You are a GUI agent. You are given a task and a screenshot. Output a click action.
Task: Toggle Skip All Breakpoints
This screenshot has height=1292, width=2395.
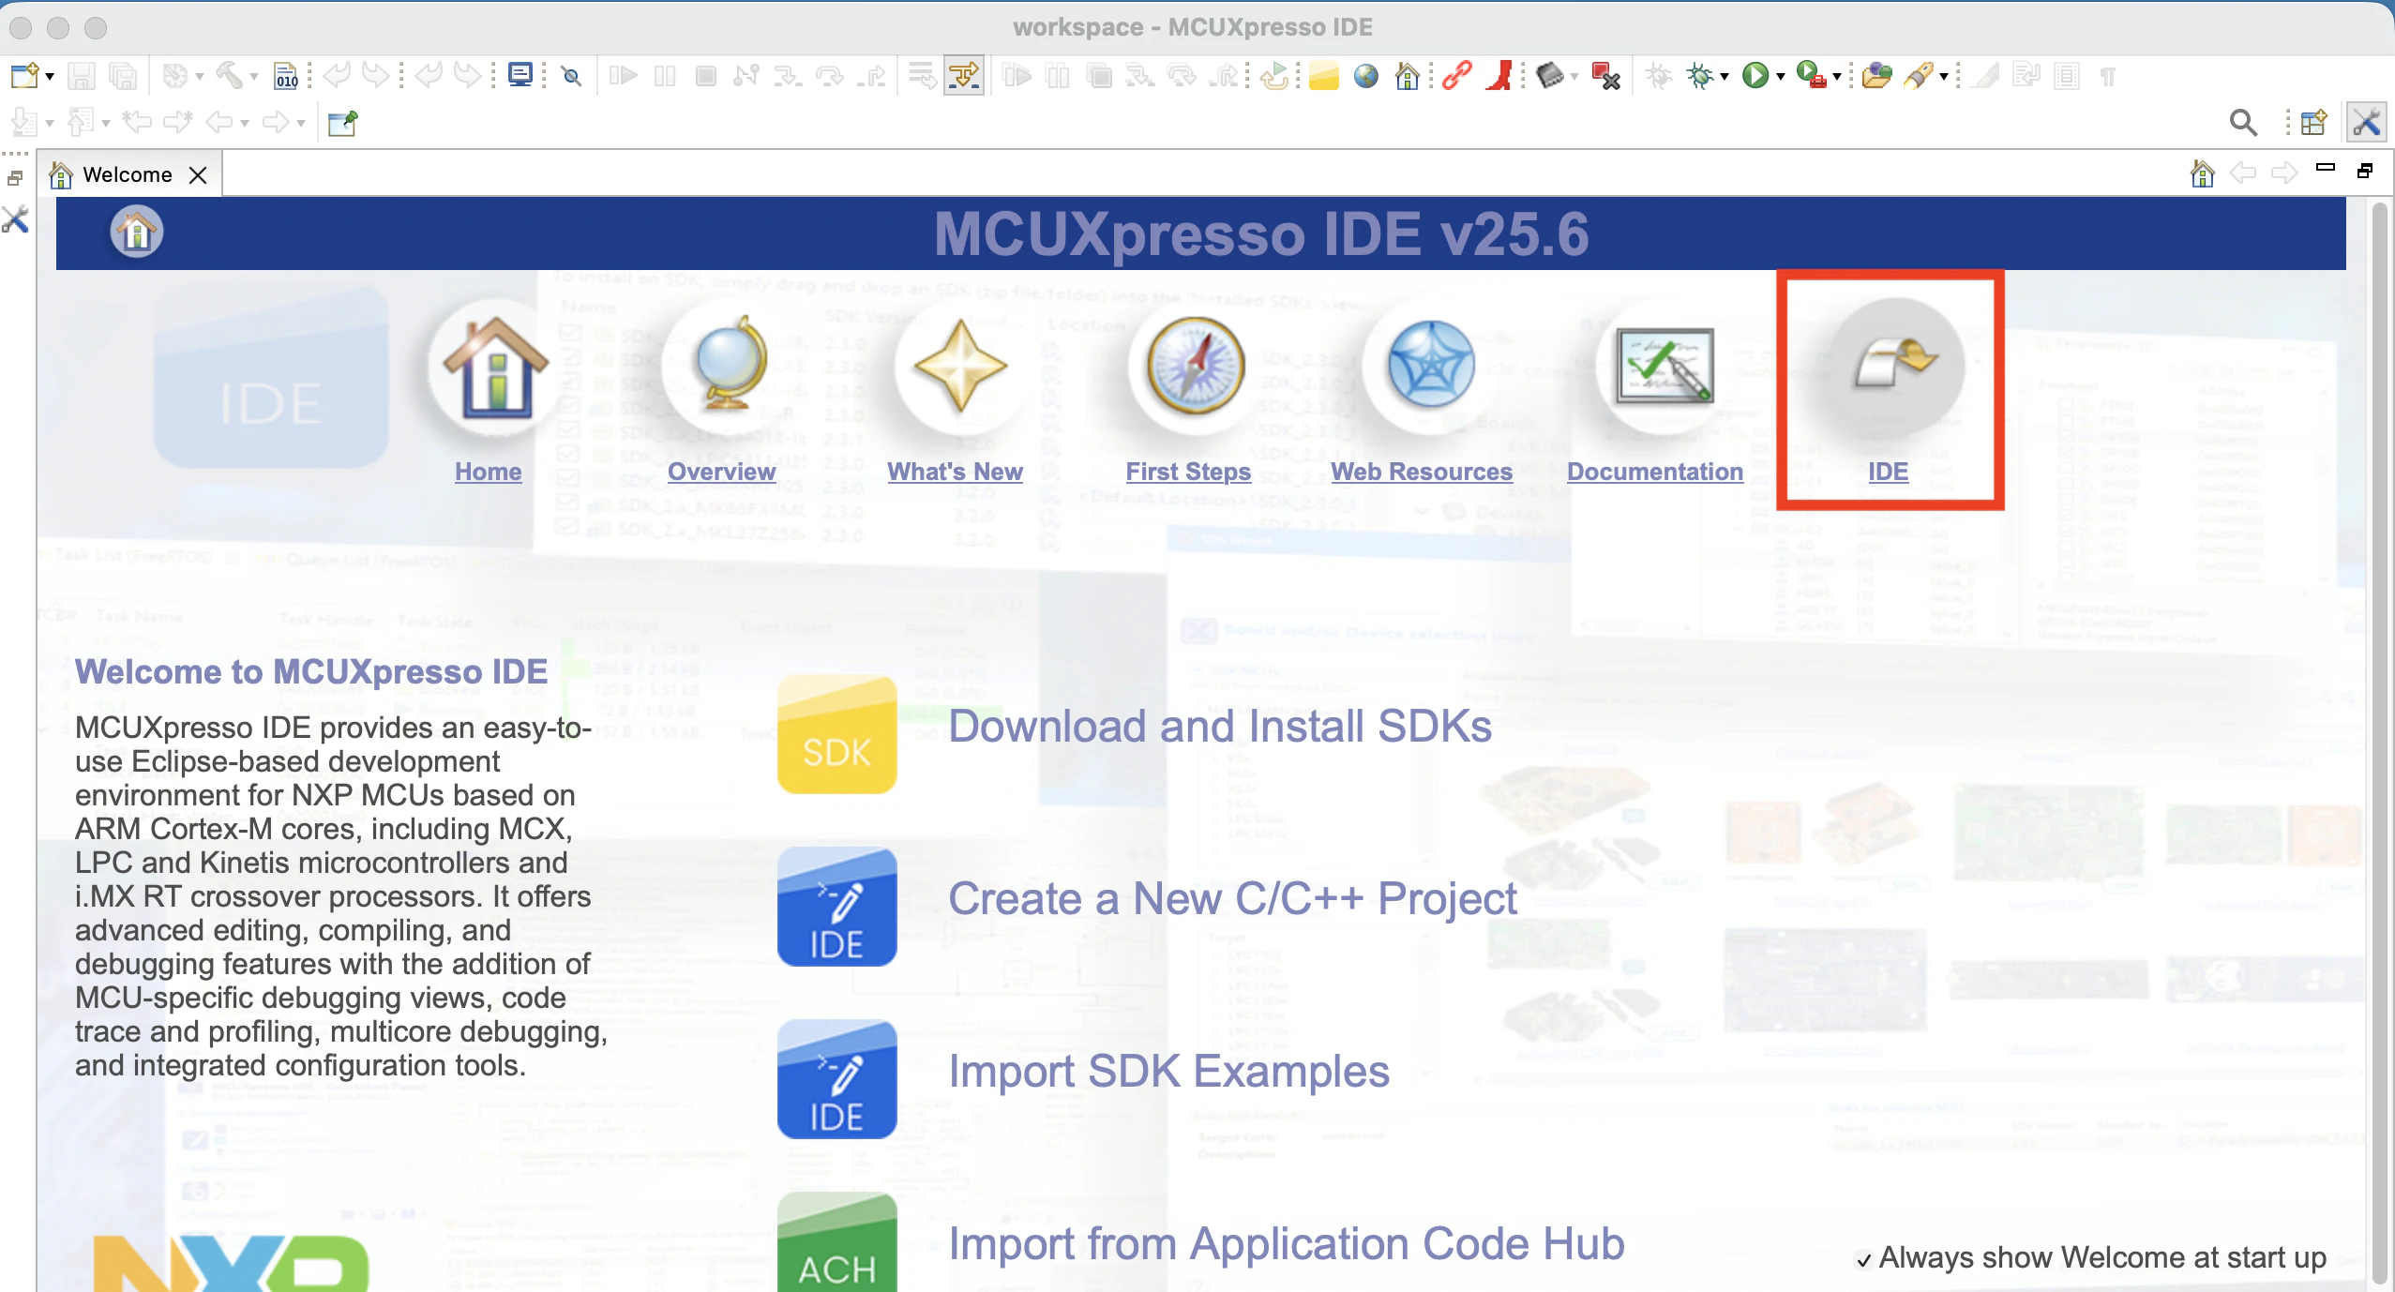[x=571, y=75]
